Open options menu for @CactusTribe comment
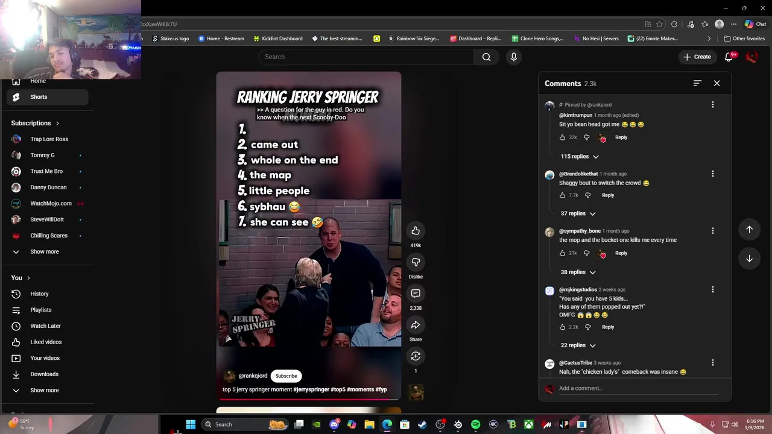Image resolution: width=772 pixels, height=434 pixels. 712,363
